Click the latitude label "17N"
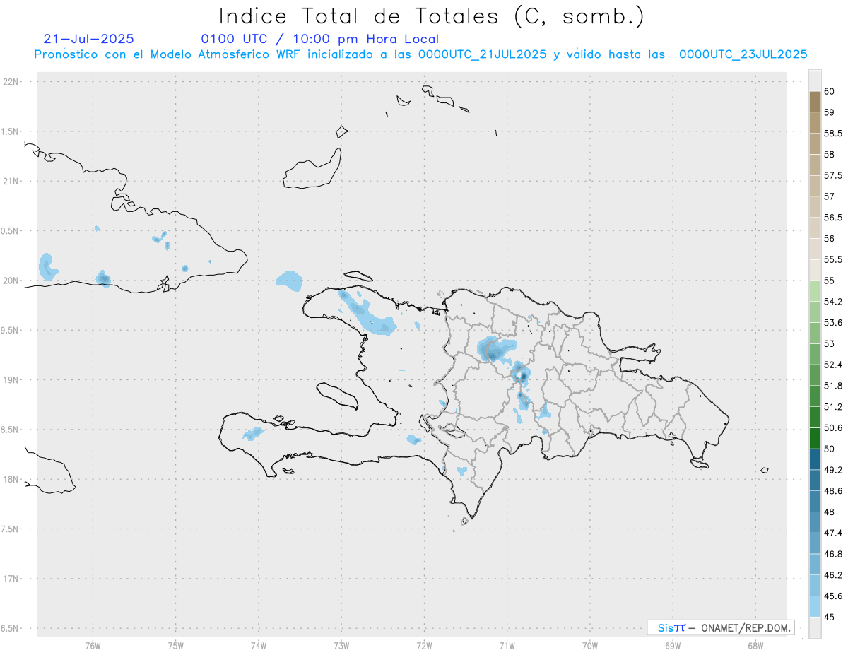The image size is (848, 655). [11, 579]
